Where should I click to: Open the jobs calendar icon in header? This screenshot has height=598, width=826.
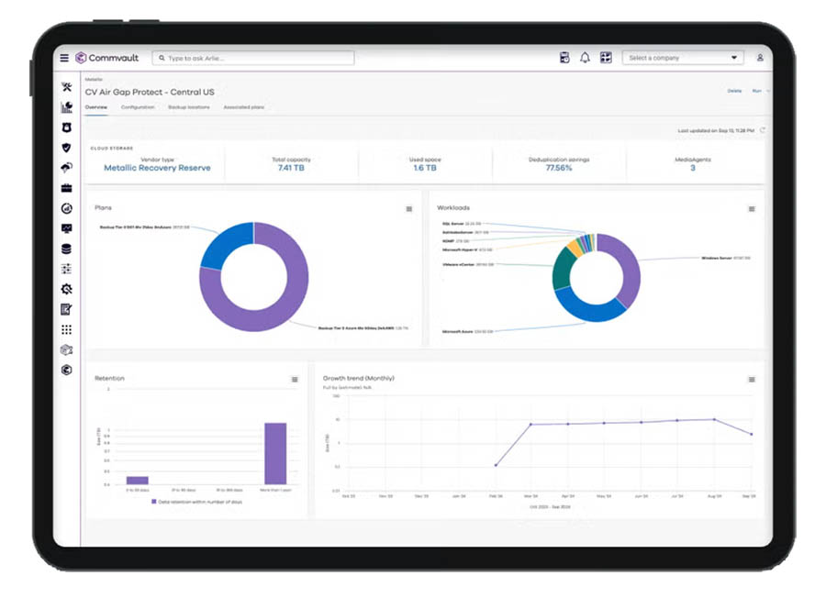pyautogui.click(x=564, y=58)
